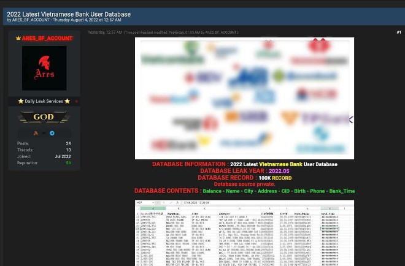Click the 'Yesterday, 12:57 AM' post timestamp
405x266 pixels.
[x=105, y=32]
